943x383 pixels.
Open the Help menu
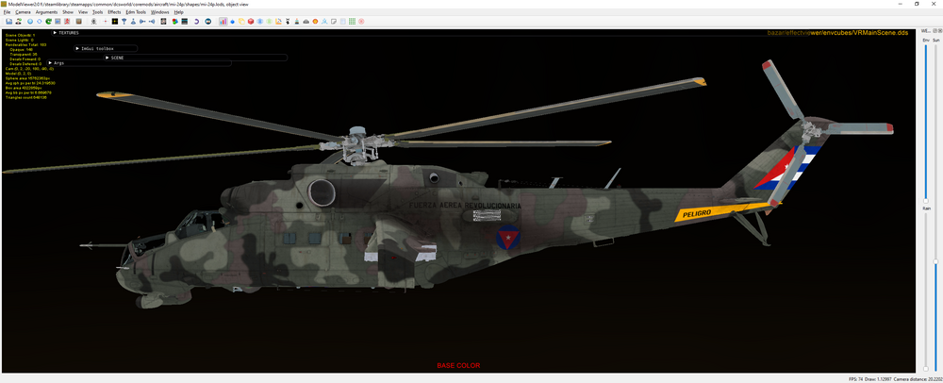[178, 12]
